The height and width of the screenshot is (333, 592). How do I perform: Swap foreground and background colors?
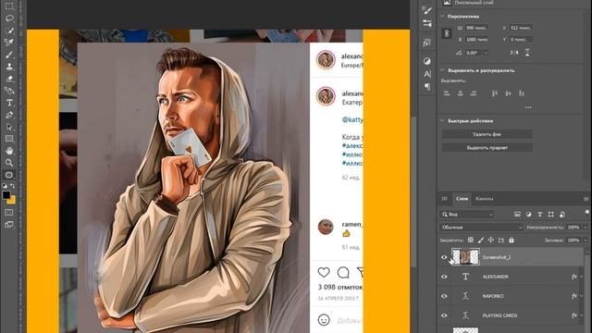click(12, 186)
